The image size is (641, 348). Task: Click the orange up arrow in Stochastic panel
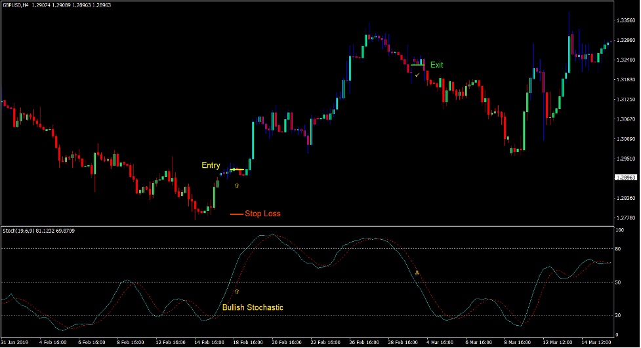click(237, 290)
